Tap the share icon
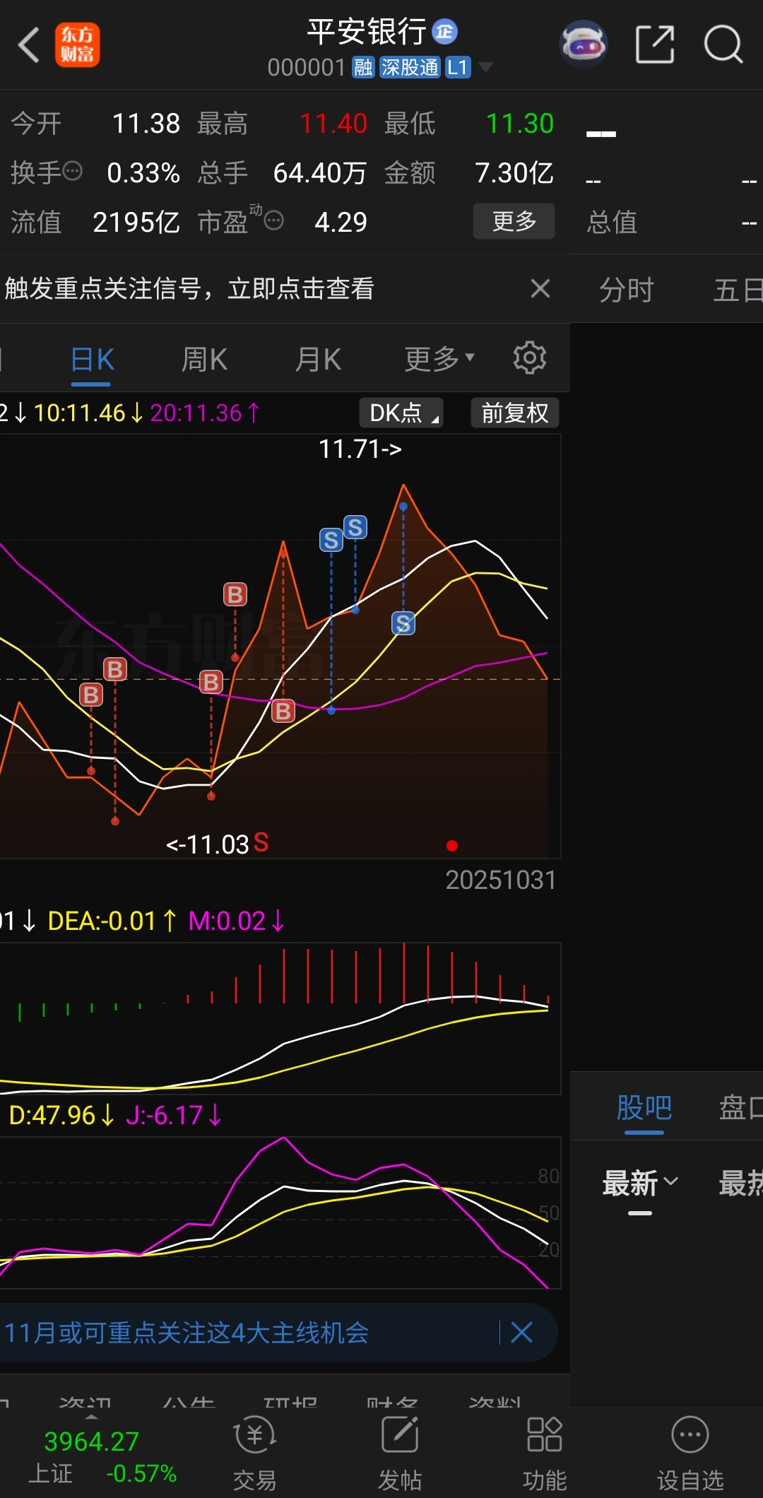 pos(655,45)
